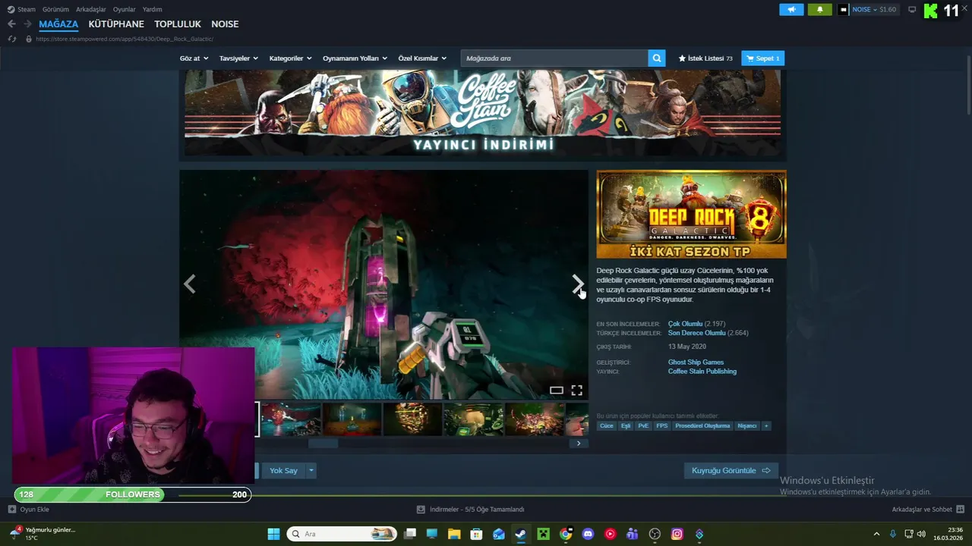This screenshot has width=972, height=546.
Task: Open the Oyunlar menu
Action: pos(125,10)
